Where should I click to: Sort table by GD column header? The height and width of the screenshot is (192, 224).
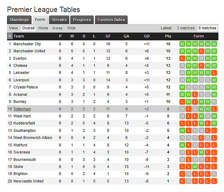[147, 36]
